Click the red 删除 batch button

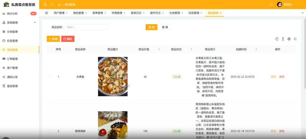click(x=68, y=39)
